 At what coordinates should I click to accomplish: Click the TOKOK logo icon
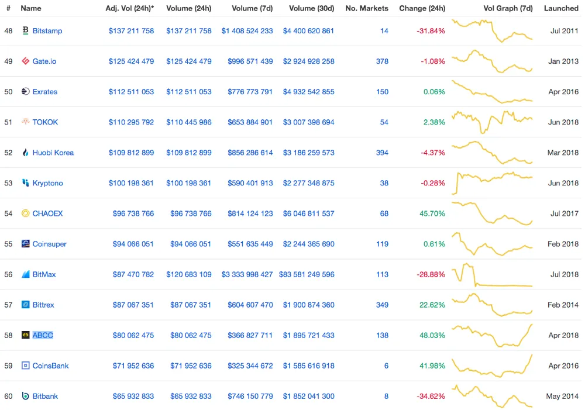click(25, 122)
